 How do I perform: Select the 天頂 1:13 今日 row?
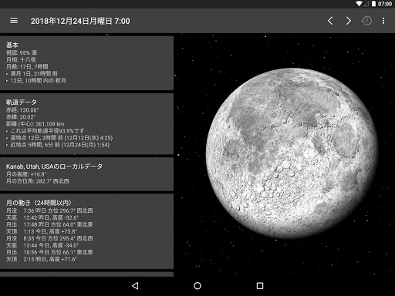[x=42, y=231]
